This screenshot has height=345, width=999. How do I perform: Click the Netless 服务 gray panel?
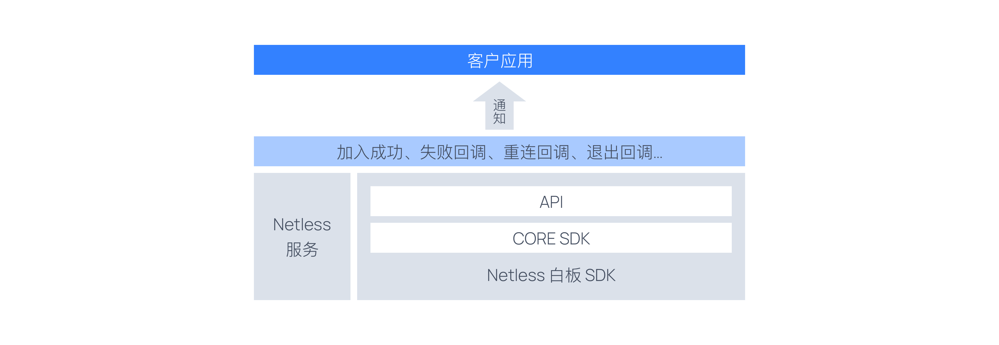(x=302, y=236)
